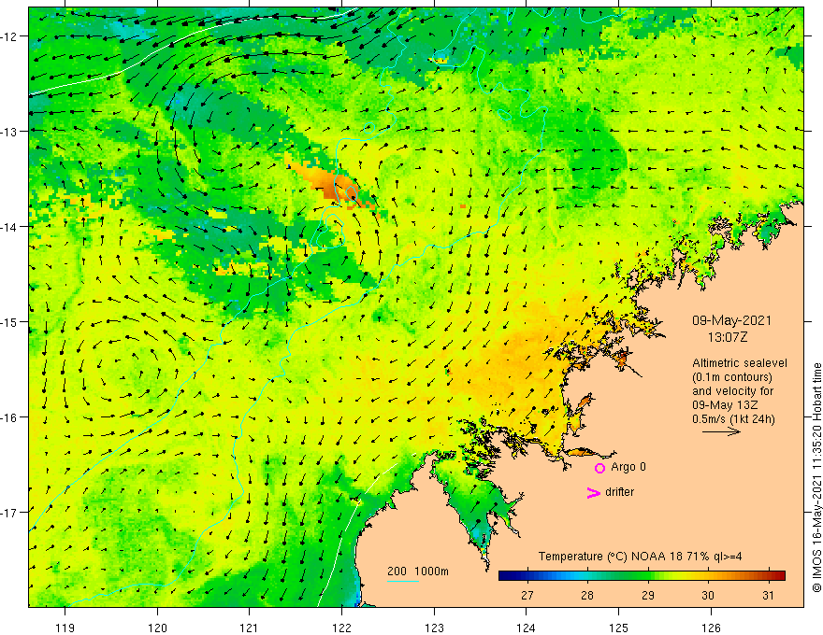This screenshot has width=823, height=635.
Task: Click latitude axis label -17
Action: coord(10,513)
